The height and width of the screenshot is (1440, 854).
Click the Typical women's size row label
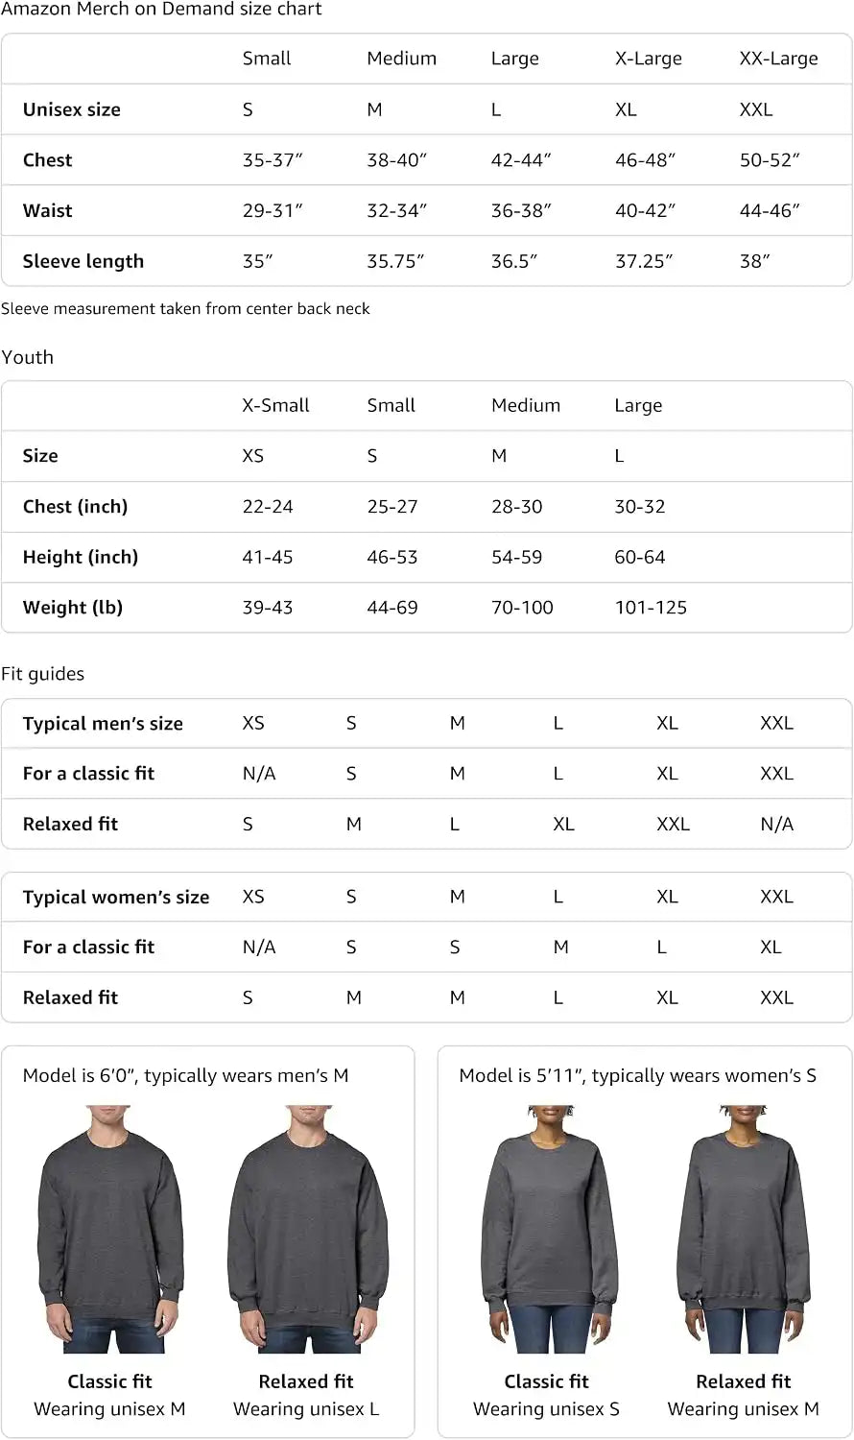[x=116, y=898]
